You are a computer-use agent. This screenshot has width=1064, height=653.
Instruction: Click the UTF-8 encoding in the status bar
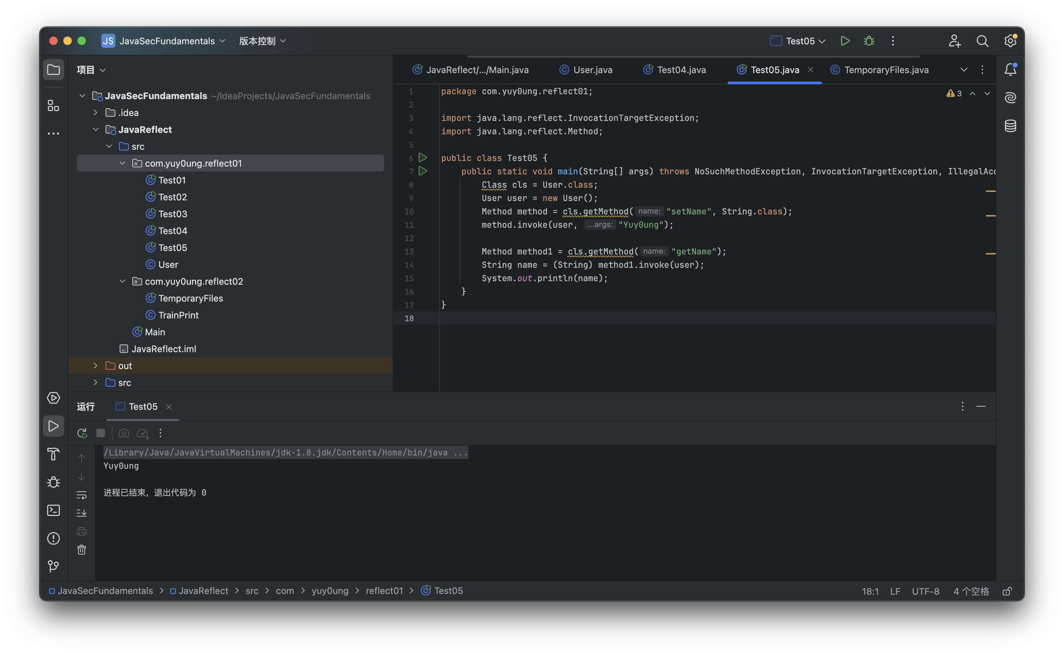925,591
